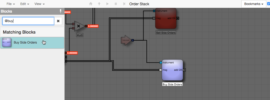Reset simulation with skip-to-start icon

pyautogui.click(x=124, y=4)
